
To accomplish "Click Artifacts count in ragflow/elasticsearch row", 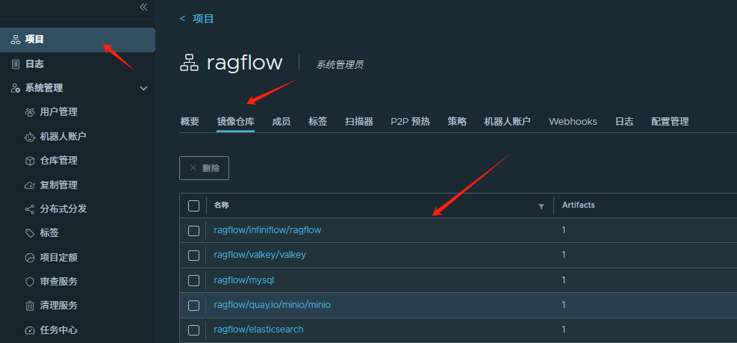I will [564, 330].
